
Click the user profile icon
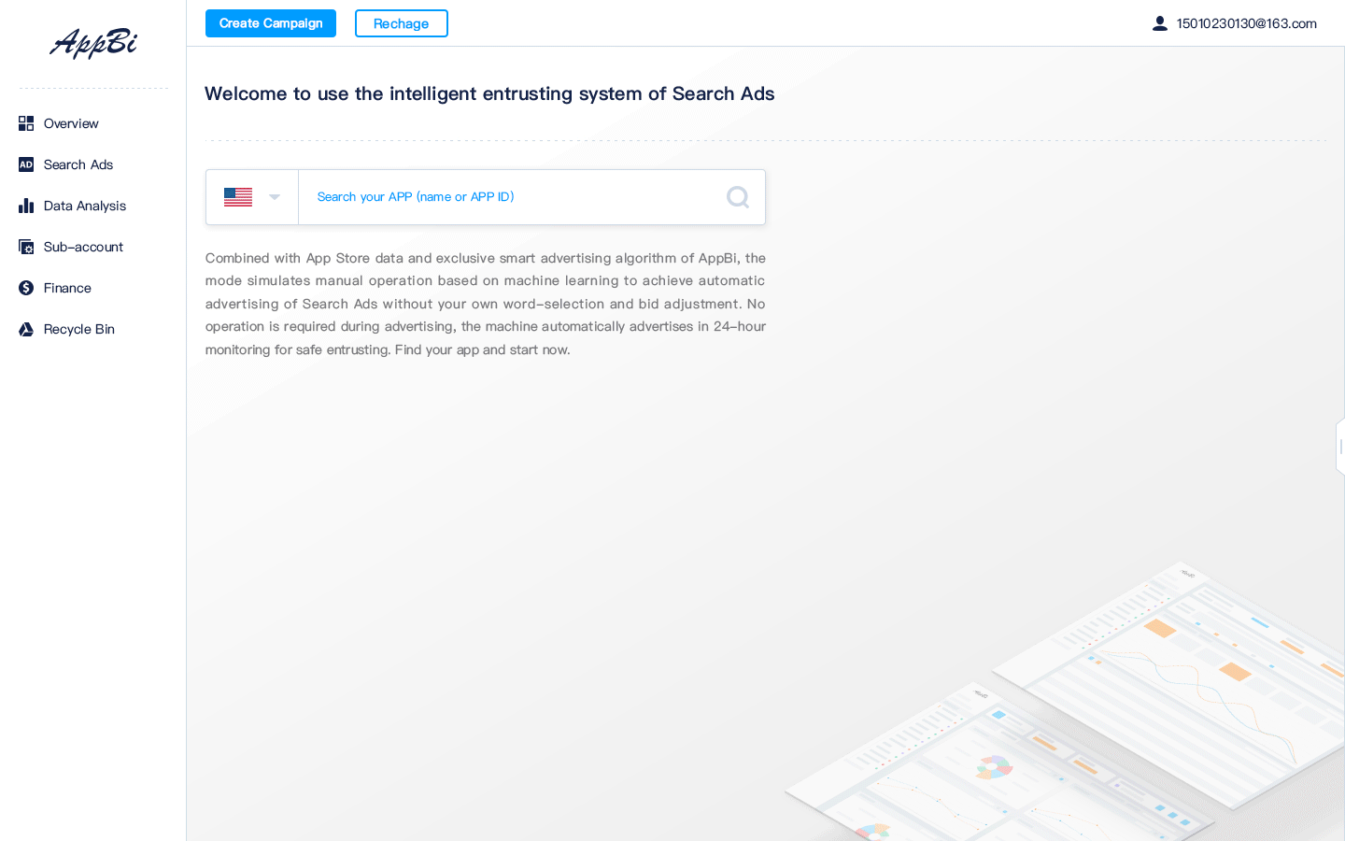click(1160, 23)
